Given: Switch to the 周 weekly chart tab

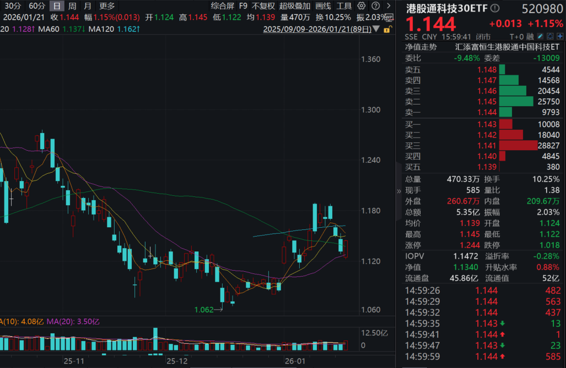Looking at the screenshot, I should pyautogui.click(x=71, y=6).
